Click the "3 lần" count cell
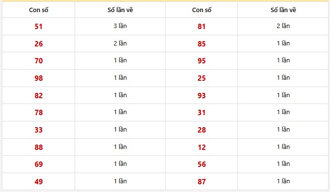The image size is (330, 192). (120, 26)
